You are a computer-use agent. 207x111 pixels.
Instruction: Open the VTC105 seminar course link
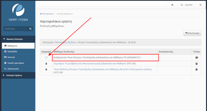click(90, 63)
